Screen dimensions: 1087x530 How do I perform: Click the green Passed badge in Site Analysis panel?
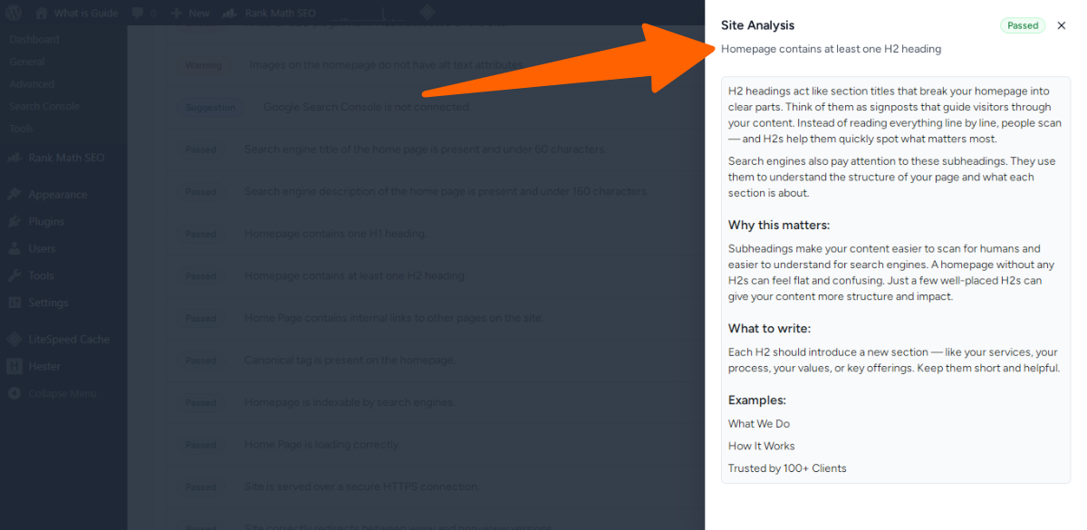(x=1023, y=25)
